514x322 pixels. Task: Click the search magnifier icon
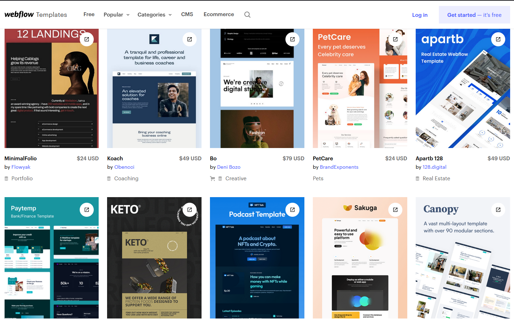[x=248, y=15]
